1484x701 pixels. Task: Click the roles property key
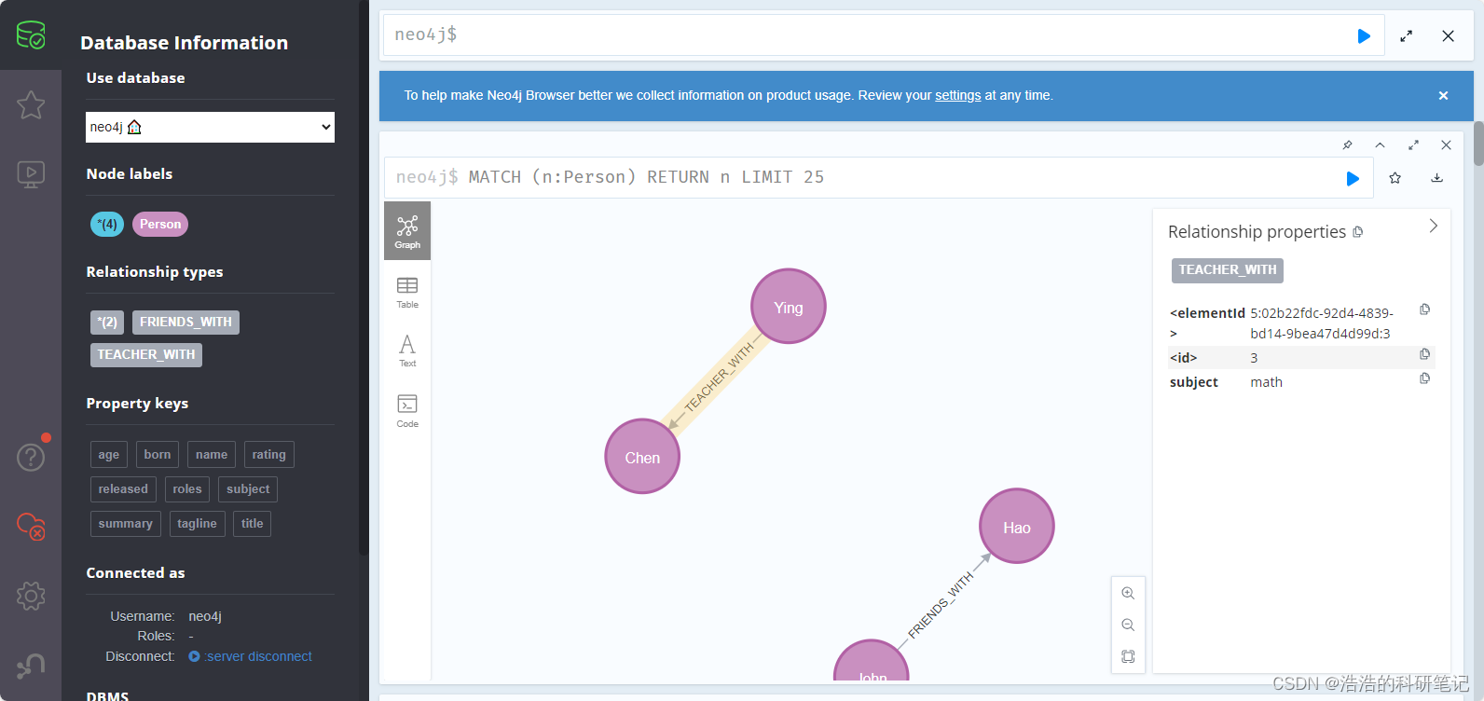click(x=187, y=488)
